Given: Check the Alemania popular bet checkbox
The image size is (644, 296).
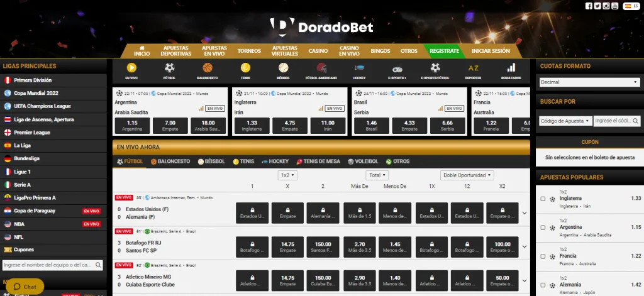Looking at the screenshot, I should pyautogui.click(x=543, y=285).
